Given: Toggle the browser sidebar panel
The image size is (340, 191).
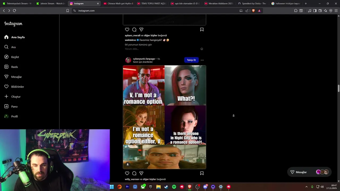Looking at the screenshot, I should pyautogui.click(x=315, y=11).
